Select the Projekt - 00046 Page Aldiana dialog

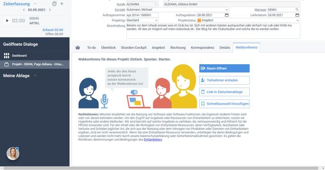click(x=35, y=64)
